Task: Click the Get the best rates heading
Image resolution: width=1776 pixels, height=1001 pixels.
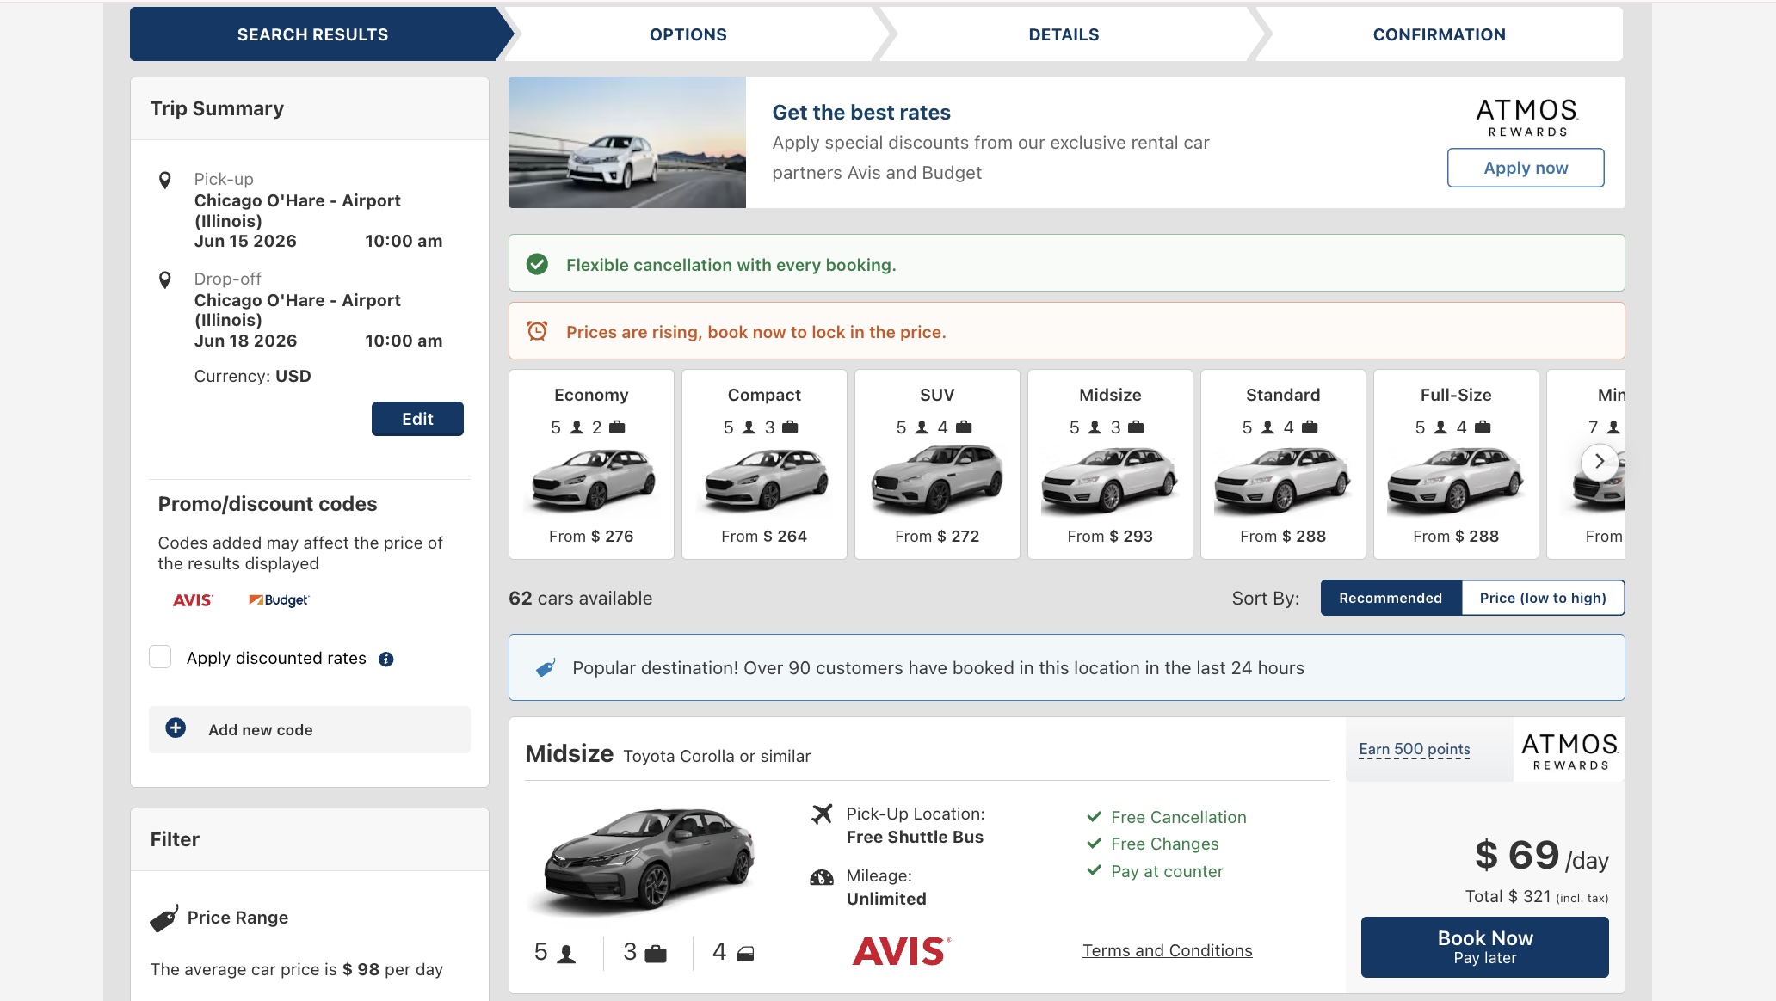Action: click(x=861, y=113)
